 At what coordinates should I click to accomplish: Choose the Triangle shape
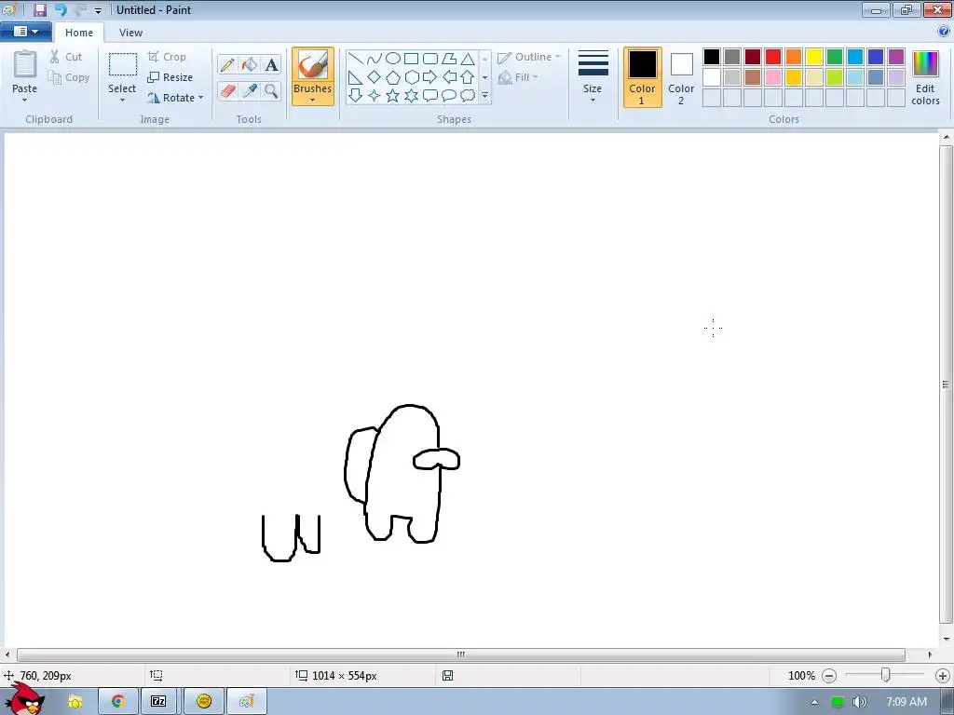click(x=468, y=59)
